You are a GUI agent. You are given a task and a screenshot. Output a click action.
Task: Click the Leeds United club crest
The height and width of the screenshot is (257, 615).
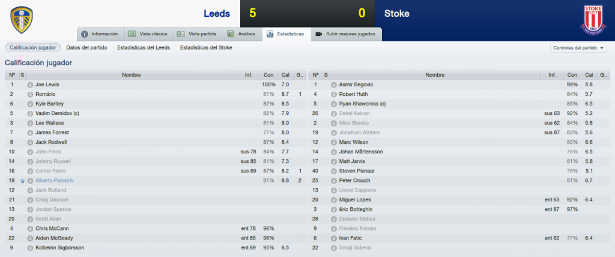(x=21, y=20)
